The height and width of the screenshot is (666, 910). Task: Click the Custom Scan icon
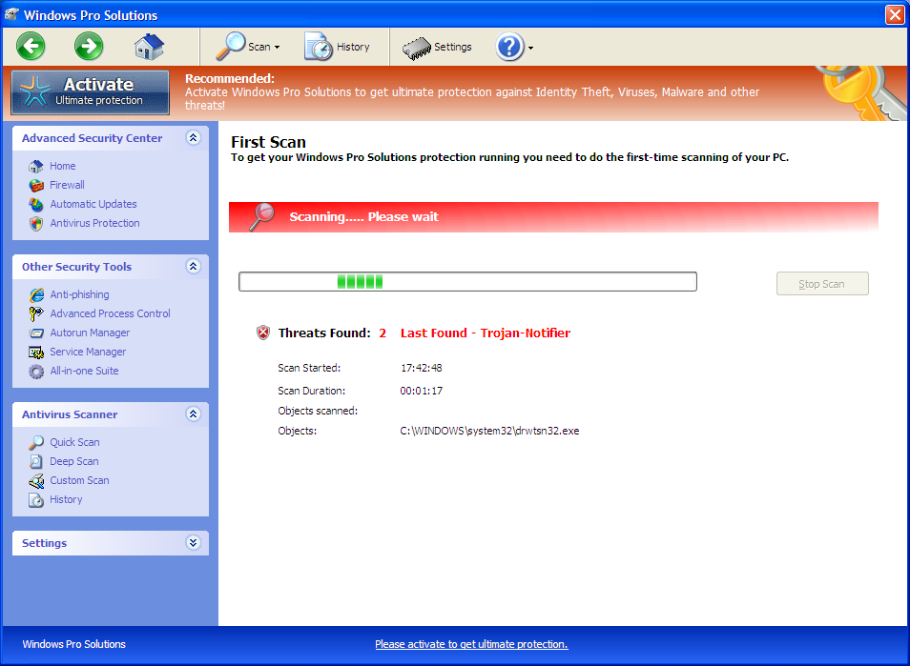pos(36,481)
